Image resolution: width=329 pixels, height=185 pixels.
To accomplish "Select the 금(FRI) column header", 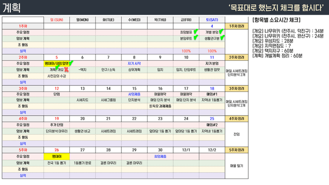I will coord(186,20).
